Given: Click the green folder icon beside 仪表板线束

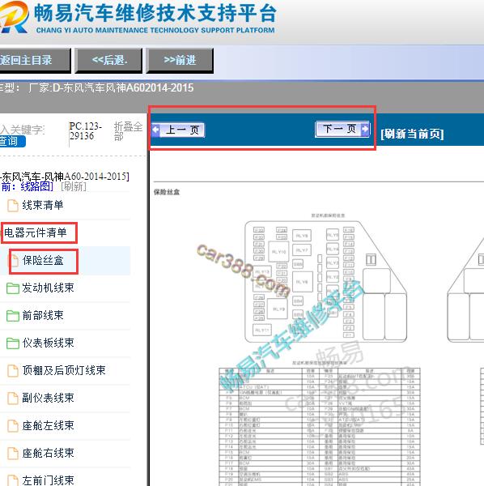Looking at the screenshot, I should click(x=13, y=343).
